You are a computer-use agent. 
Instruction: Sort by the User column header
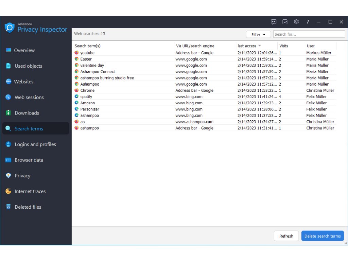pyautogui.click(x=311, y=46)
